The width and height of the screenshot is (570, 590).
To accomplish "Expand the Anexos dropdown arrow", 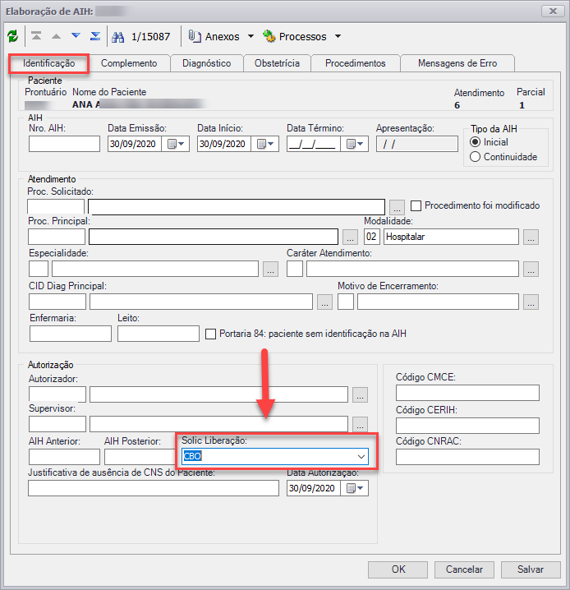I will point(251,36).
